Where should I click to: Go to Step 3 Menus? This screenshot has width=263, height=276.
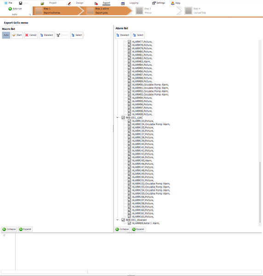[155, 11]
